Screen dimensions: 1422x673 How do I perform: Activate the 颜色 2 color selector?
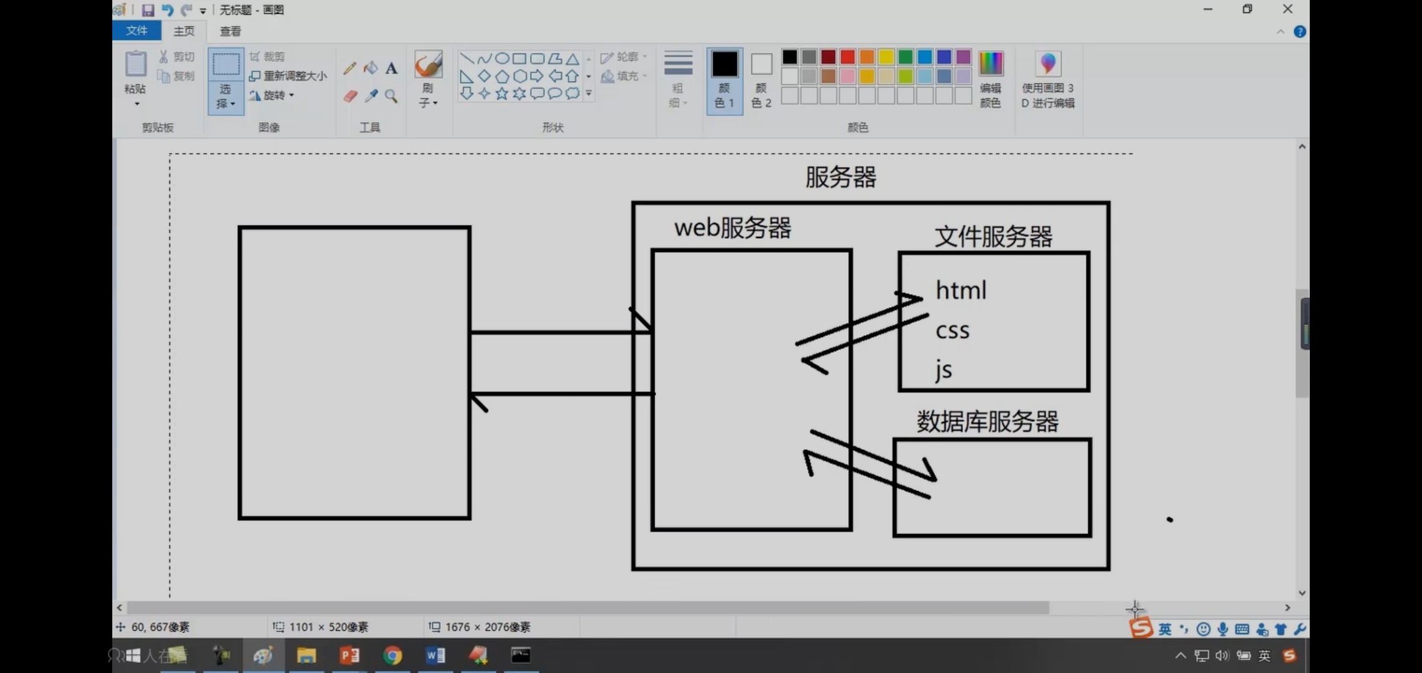[x=761, y=80]
